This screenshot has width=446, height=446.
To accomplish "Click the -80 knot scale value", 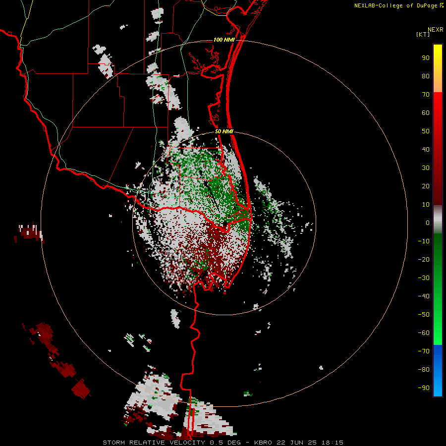I will pos(424,370).
